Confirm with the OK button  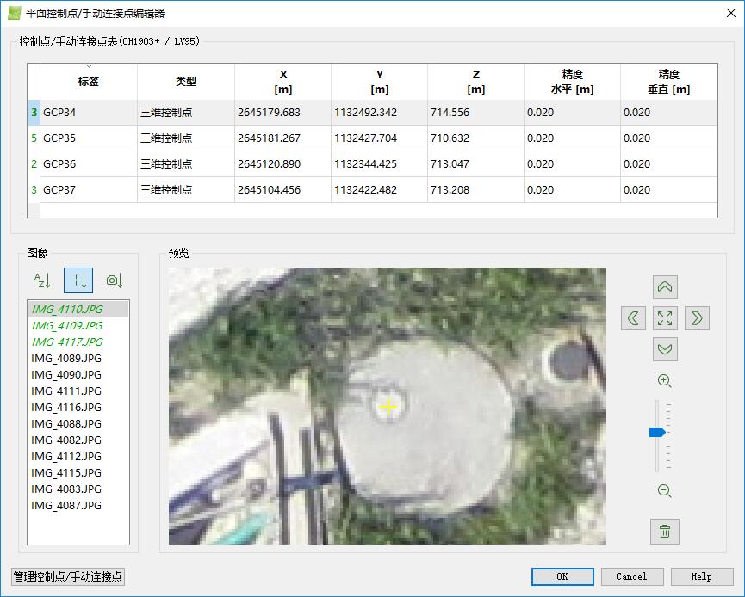(x=562, y=576)
